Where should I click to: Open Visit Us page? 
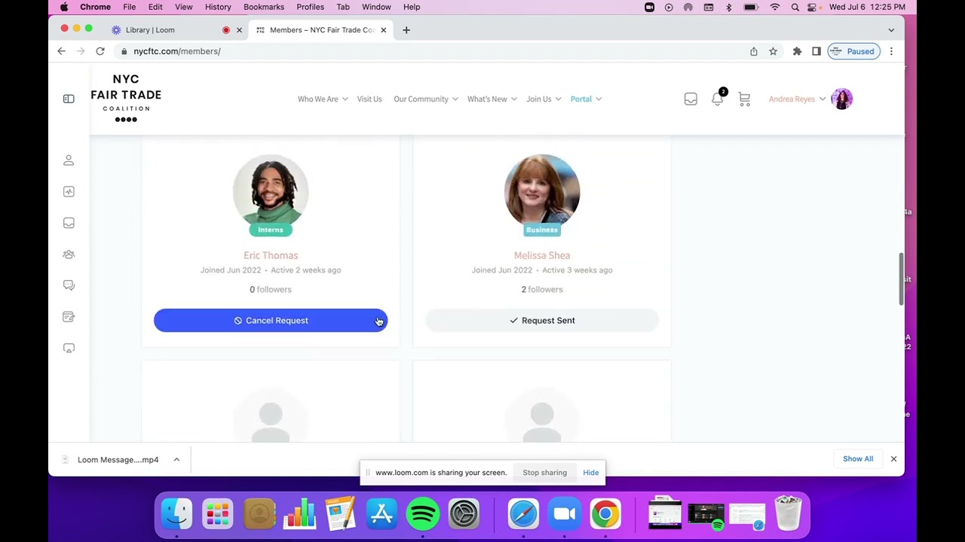(x=369, y=99)
